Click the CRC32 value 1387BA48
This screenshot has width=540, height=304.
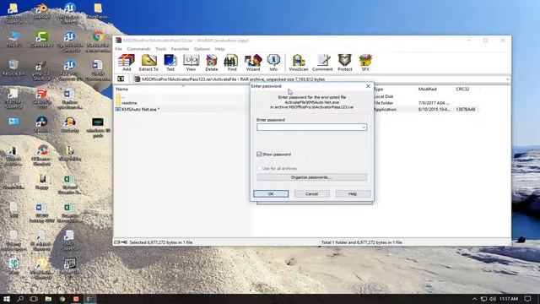(465, 109)
